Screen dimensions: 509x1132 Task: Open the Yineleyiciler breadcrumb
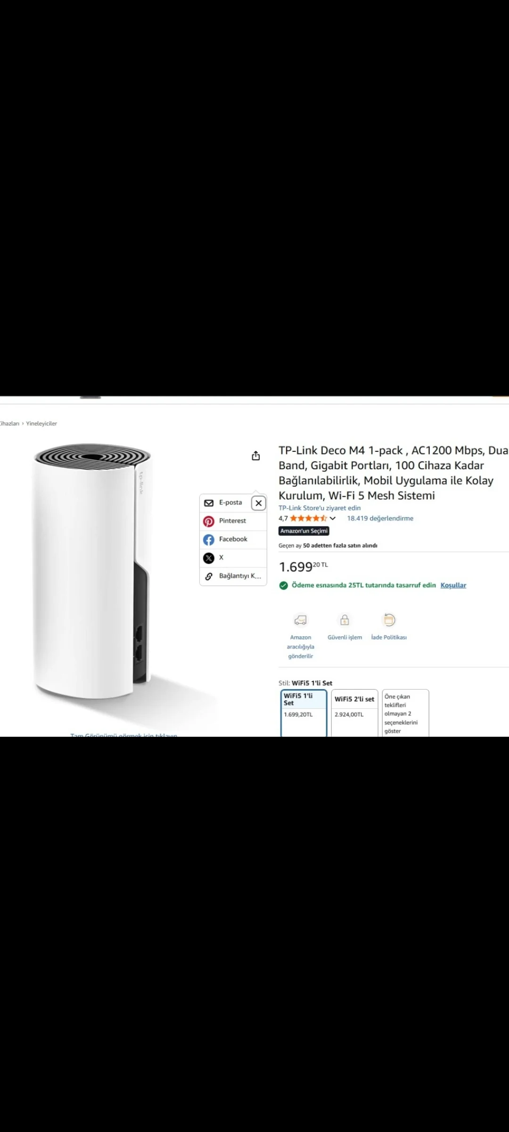pyautogui.click(x=41, y=424)
